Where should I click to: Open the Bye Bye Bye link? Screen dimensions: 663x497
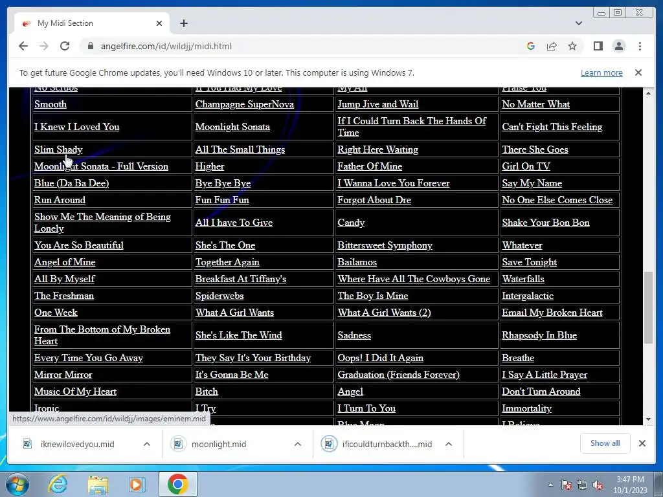tap(223, 183)
